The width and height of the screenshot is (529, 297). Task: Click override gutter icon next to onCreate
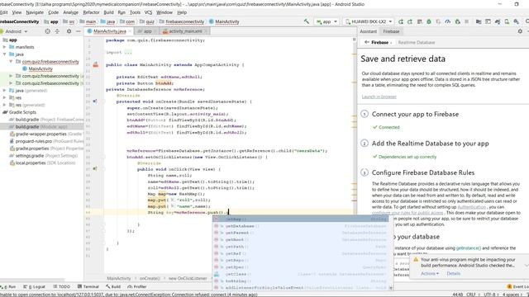(95, 101)
